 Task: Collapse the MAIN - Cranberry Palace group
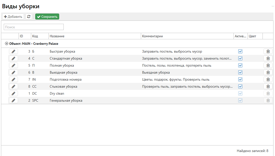tap(6, 44)
